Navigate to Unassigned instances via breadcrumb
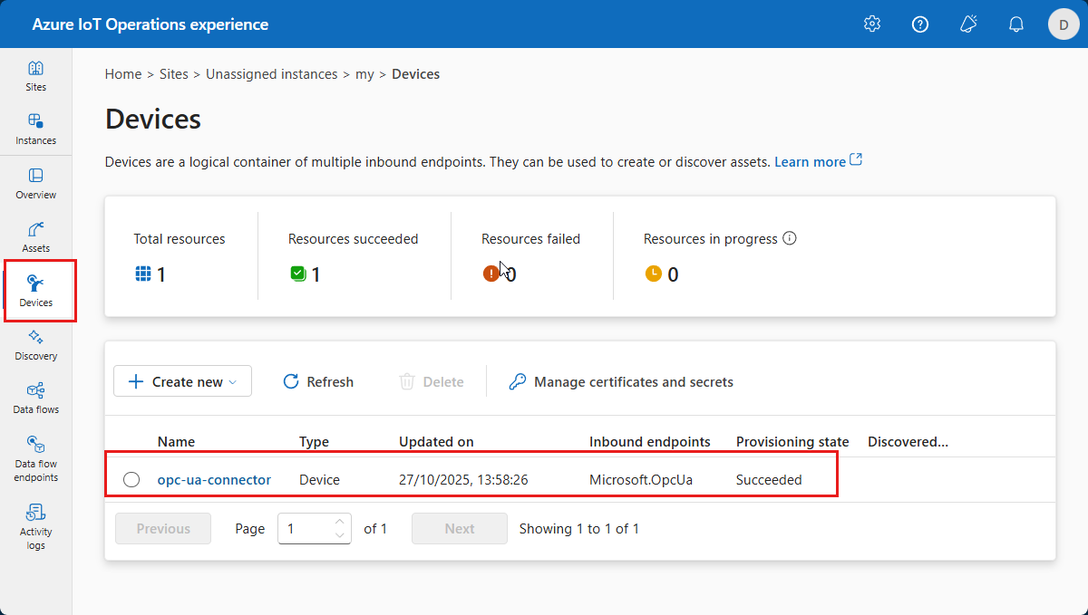The image size is (1088, 615). pos(272,73)
